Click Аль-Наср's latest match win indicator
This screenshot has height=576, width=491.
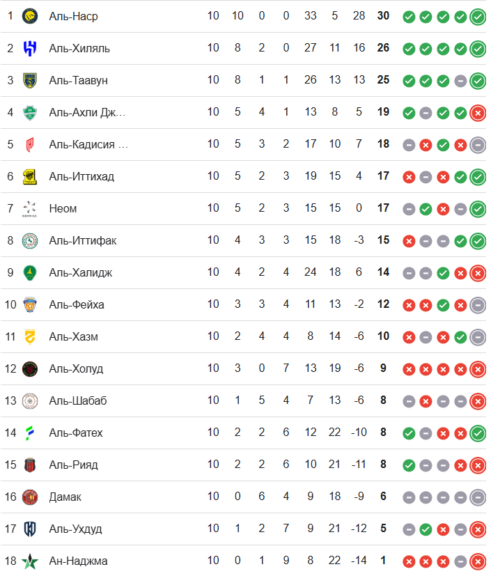click(x=478, y=17)
